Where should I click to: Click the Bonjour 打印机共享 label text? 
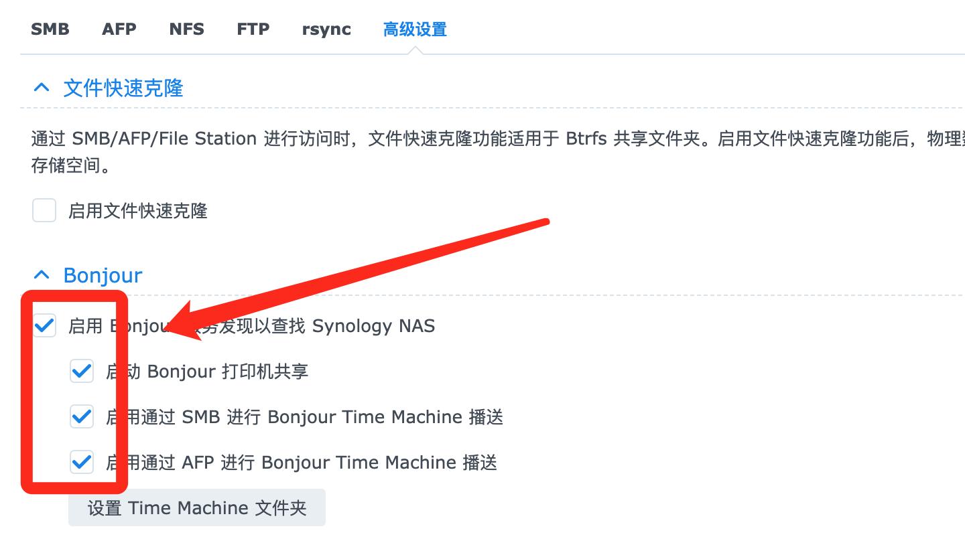tap(207, 371)
